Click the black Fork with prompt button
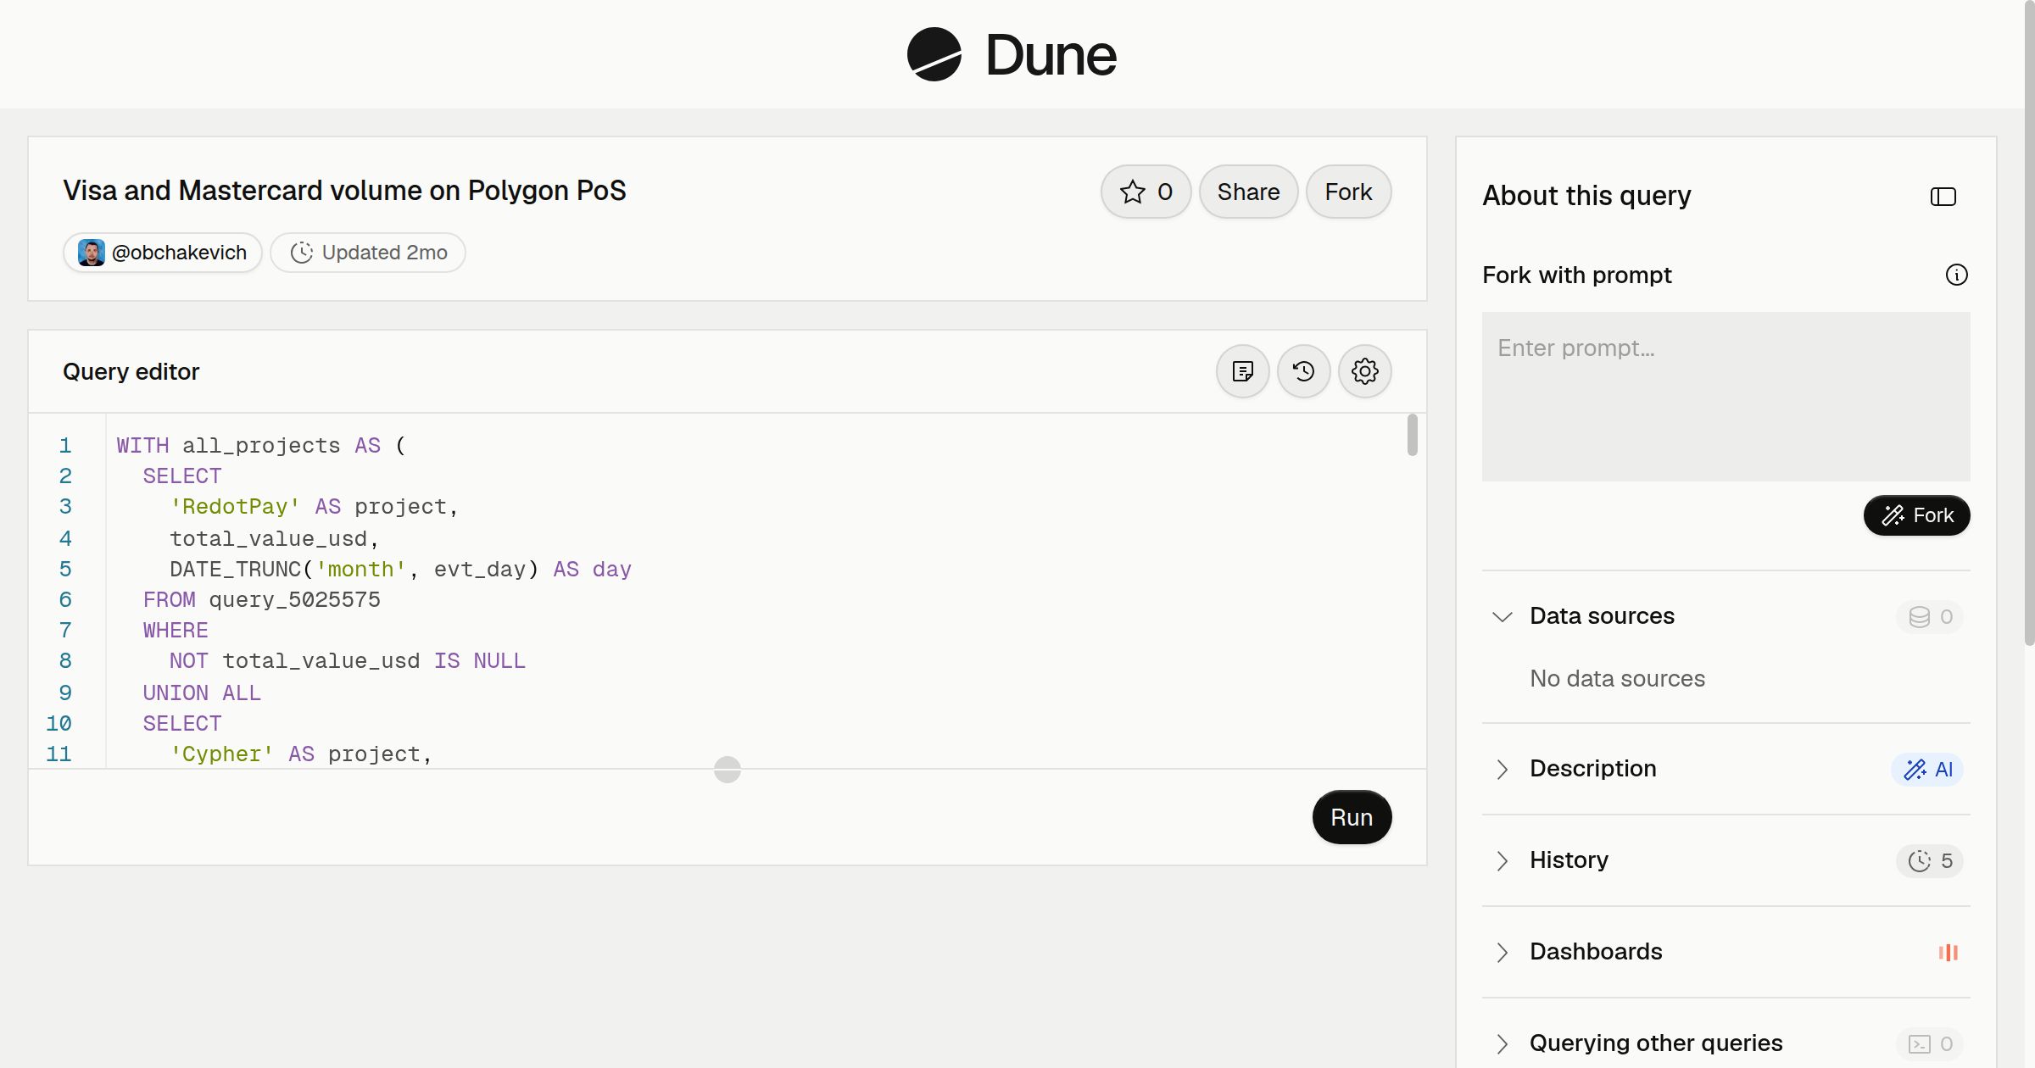This screenshot has width=2035, height=1068. pyautogui.click(x=1916, y=515)
